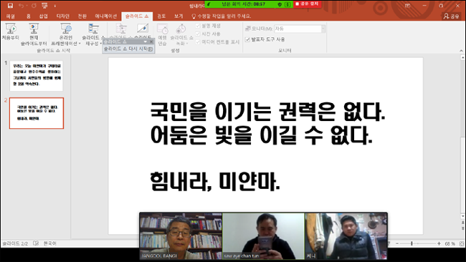
Task: Click the 힘내라, 미얀마 text line
Action: tap(215, 182)
